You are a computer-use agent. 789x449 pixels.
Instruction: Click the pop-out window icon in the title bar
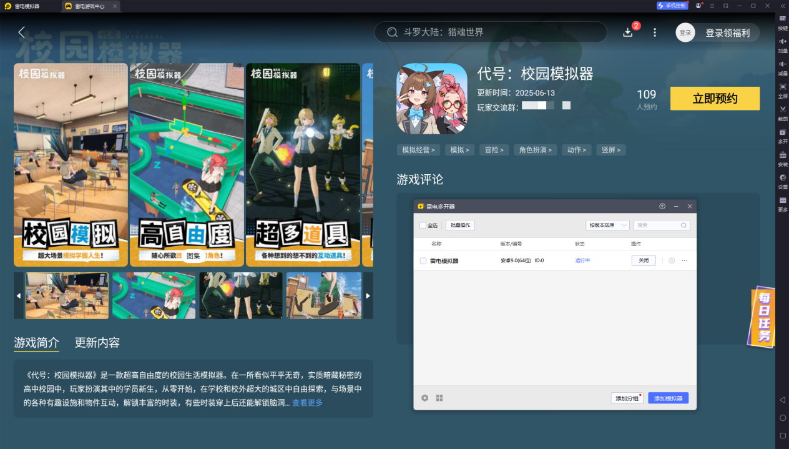[x=726, y=6]
